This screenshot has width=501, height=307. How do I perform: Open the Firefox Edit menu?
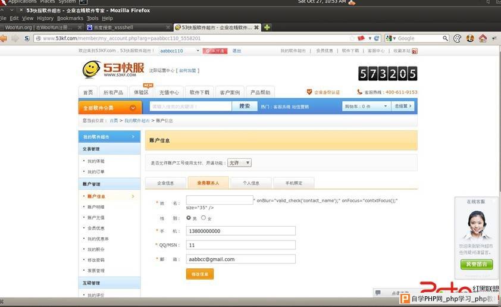[x=14, y=18]
